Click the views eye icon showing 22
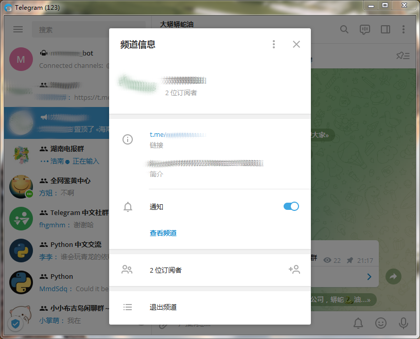The width and height of the screenshot is (420, 339). click(x=327, y=260)
